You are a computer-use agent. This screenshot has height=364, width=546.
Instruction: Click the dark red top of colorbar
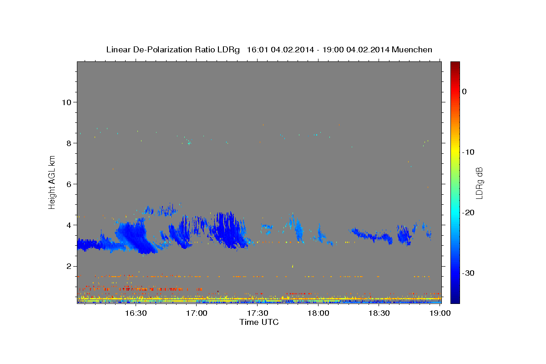click(455, 65)
